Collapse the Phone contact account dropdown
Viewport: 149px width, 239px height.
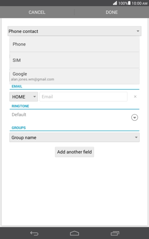[x=74, y=31]
